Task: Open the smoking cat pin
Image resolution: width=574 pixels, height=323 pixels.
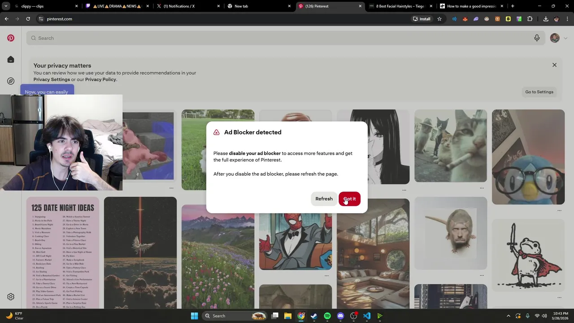Action: click(451, 146)
